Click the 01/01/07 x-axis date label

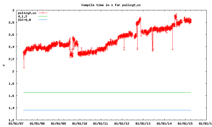[16, 123]
